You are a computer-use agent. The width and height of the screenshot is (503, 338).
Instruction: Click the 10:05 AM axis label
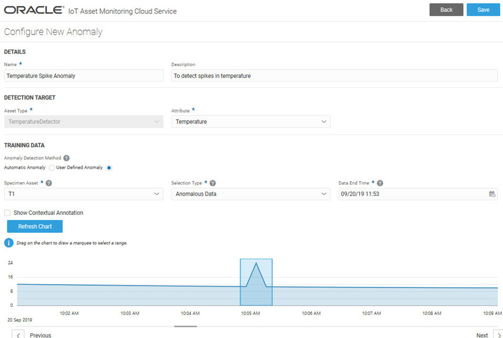(x=250, y=313)
